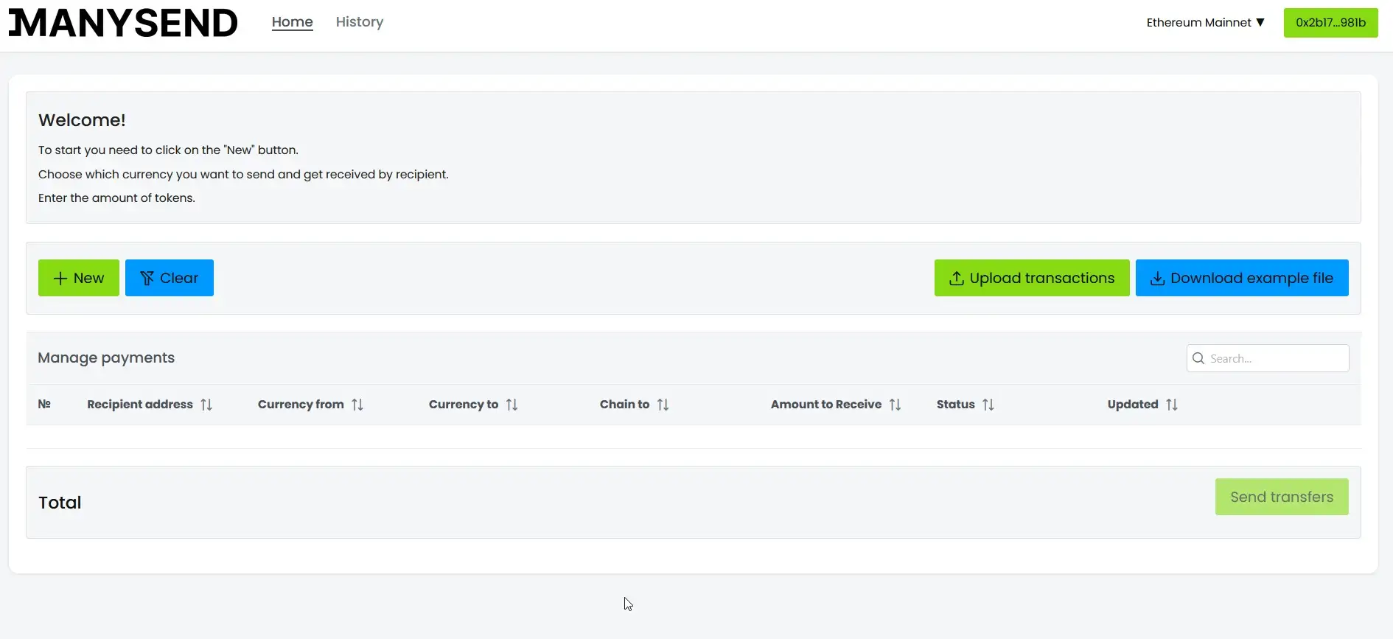1393x639 pixels.
Task: Focus the Search input field
Action: pyautogui.click(x=1277, y=358)
